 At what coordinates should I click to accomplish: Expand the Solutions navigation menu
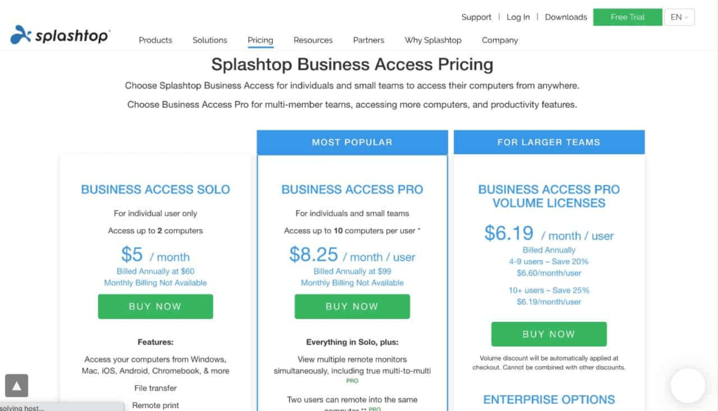coord(209,40)
